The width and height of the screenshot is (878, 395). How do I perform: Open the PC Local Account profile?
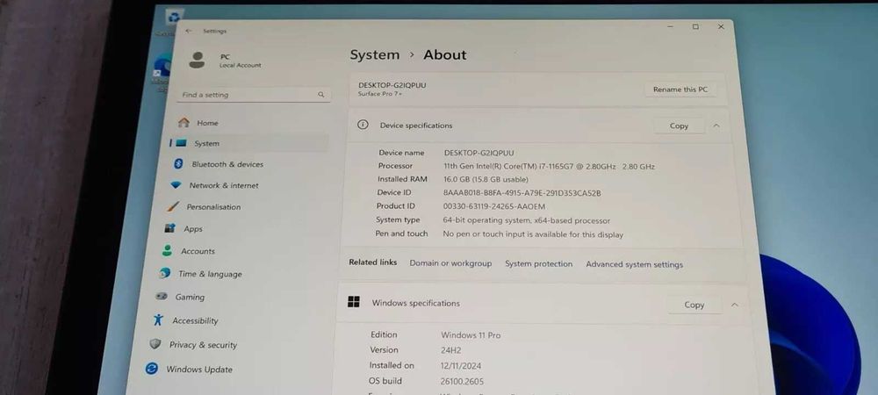tap(225, 61)
